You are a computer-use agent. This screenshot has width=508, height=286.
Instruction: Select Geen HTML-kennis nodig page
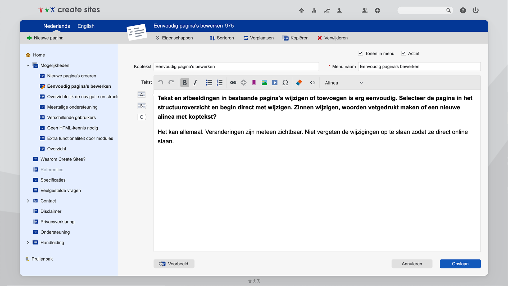tap(69, 128)
